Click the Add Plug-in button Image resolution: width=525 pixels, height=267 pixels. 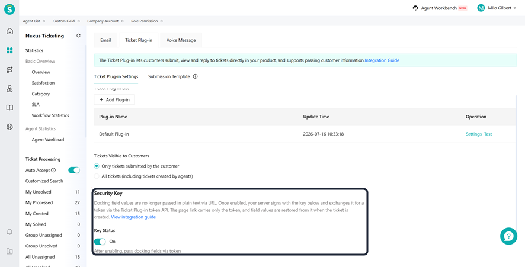[114, 99]
